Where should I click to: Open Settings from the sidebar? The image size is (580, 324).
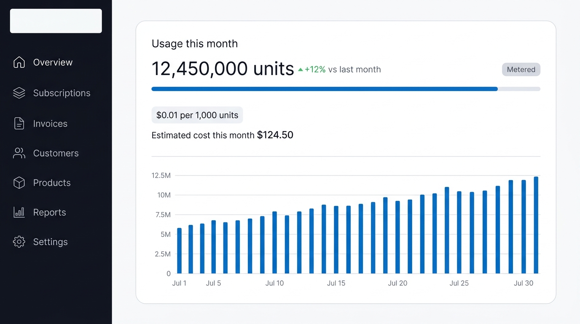coord(50,242)
